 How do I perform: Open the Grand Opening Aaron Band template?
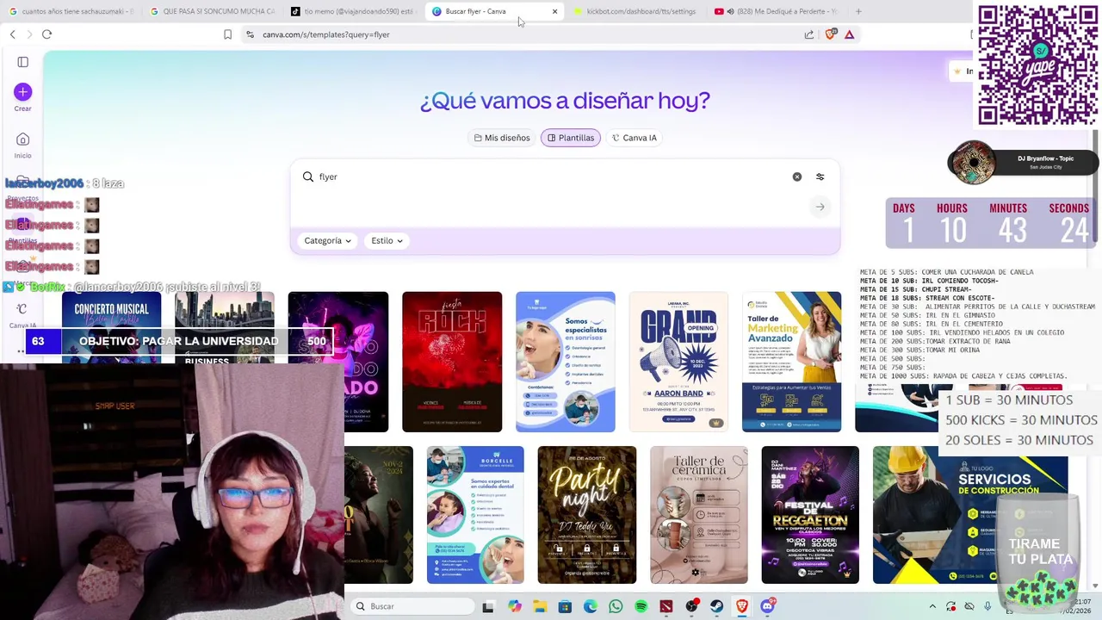[x=678, y=362]
